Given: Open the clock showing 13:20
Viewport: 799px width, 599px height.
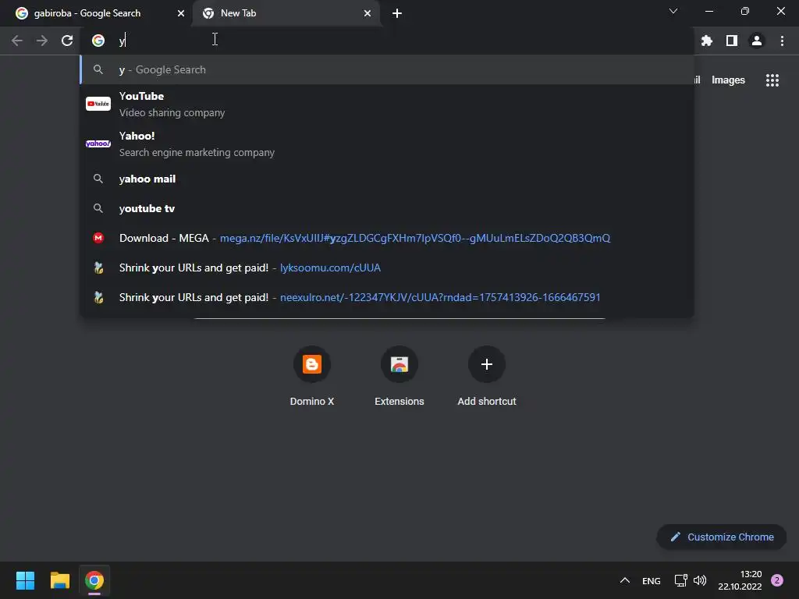Looking at the screenshot, I should click(740, 580).
